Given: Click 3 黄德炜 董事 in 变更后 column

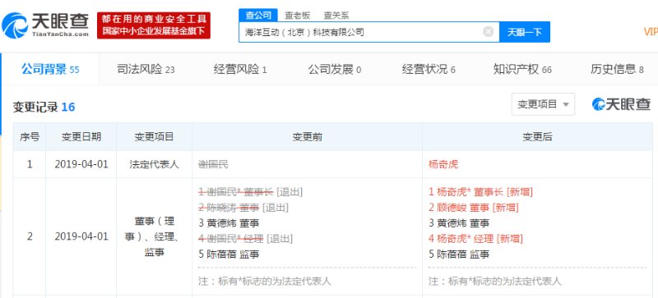Looking at the screenshot, I should (x=459, y=223).
